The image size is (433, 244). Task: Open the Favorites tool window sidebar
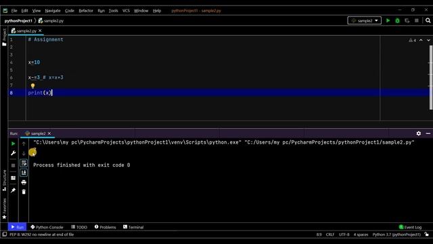[x=4, y=209]
